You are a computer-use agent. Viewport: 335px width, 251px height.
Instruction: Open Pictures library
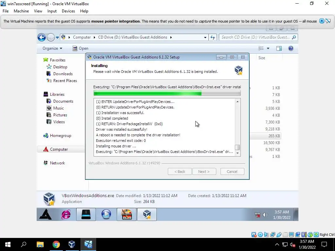point(60,115)
